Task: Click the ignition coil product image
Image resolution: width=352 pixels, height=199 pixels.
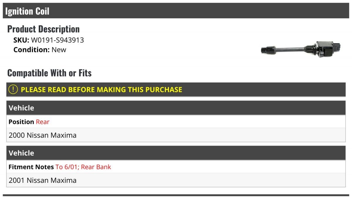Action: click(300, 49)
